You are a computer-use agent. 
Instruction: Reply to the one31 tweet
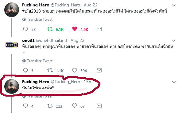[25, 70]
